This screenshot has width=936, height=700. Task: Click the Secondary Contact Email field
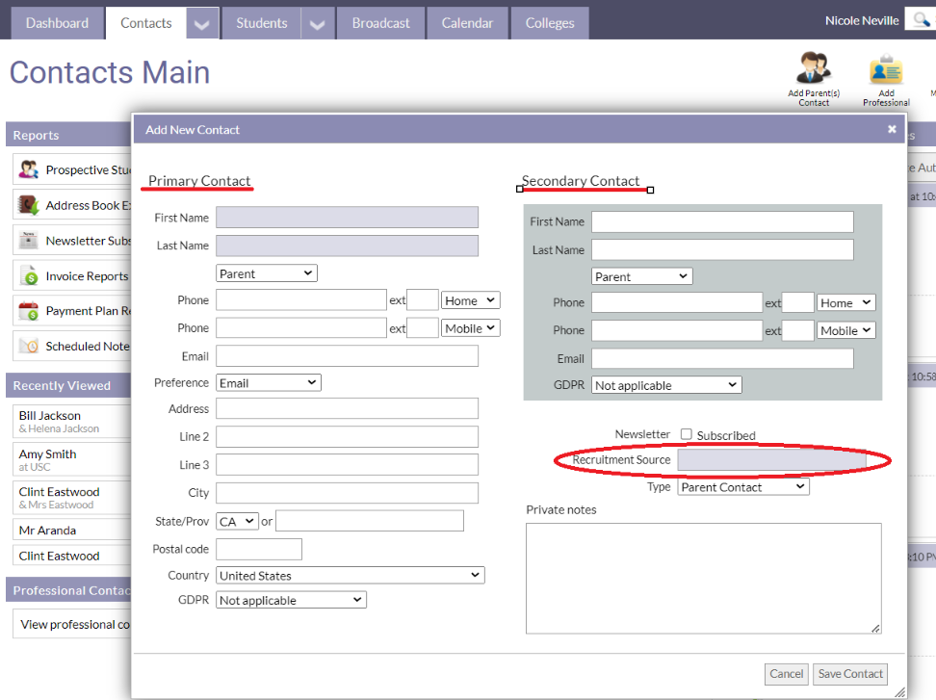[x=722, y=358]
